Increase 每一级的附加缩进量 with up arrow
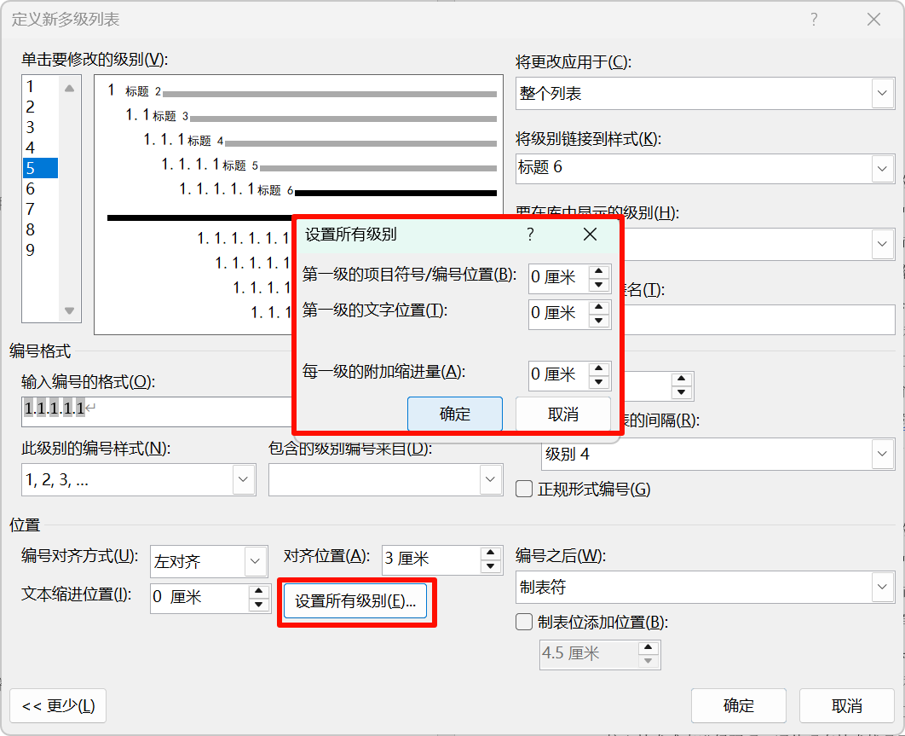 (600, 368)
